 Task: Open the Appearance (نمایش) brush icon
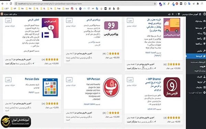[204, 51]
